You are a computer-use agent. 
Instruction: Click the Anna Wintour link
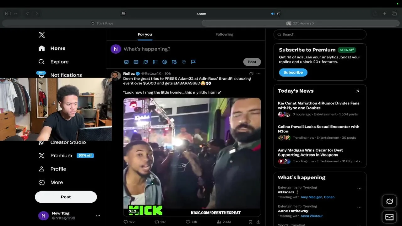point(312,216)
